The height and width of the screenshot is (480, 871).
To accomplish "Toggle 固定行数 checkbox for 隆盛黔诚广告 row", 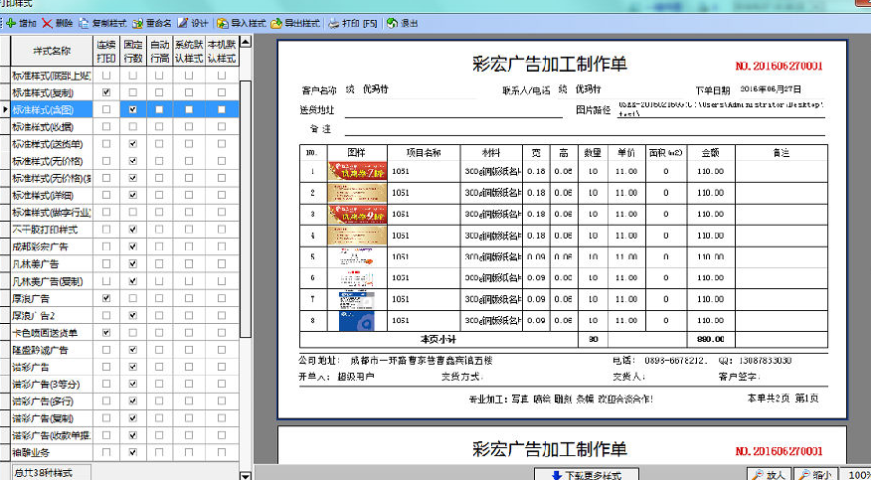I will 133,350.
